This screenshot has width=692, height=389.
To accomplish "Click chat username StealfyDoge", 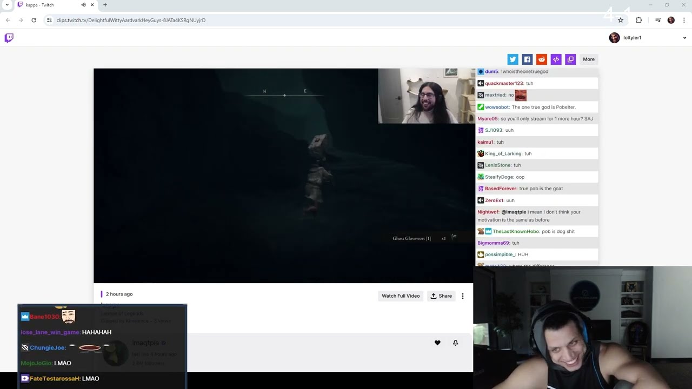I will [x=499, y=177].
